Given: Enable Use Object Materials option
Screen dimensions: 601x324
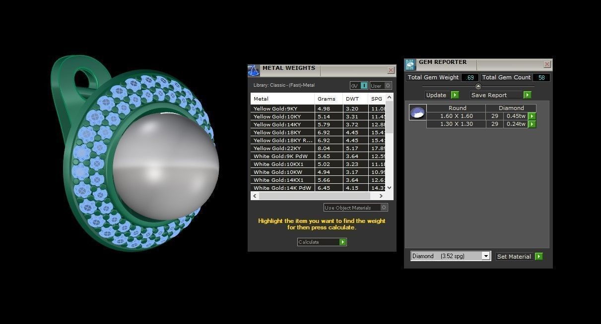Looking at the screenshot, I should click(x=355, y=208).
